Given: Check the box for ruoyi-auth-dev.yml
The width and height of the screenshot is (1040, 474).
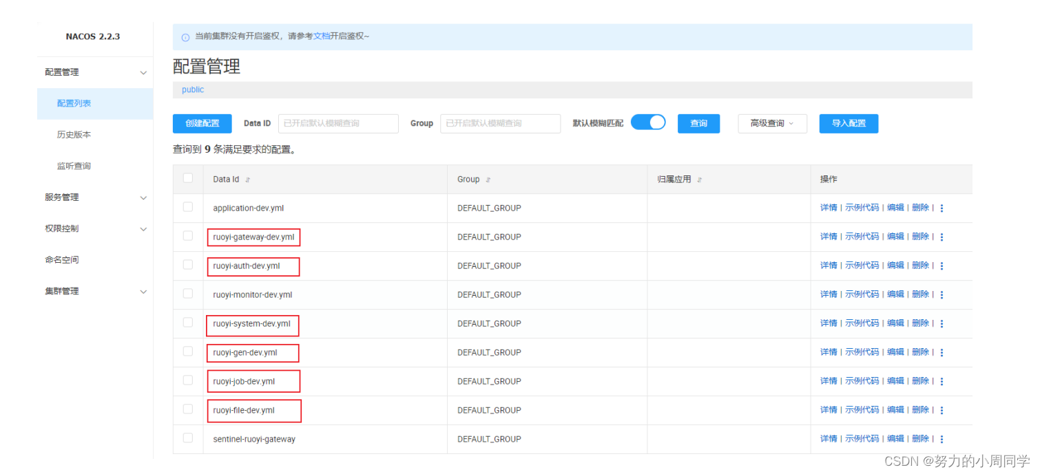Looking at the screenshot, I should (x=188, y=265).
